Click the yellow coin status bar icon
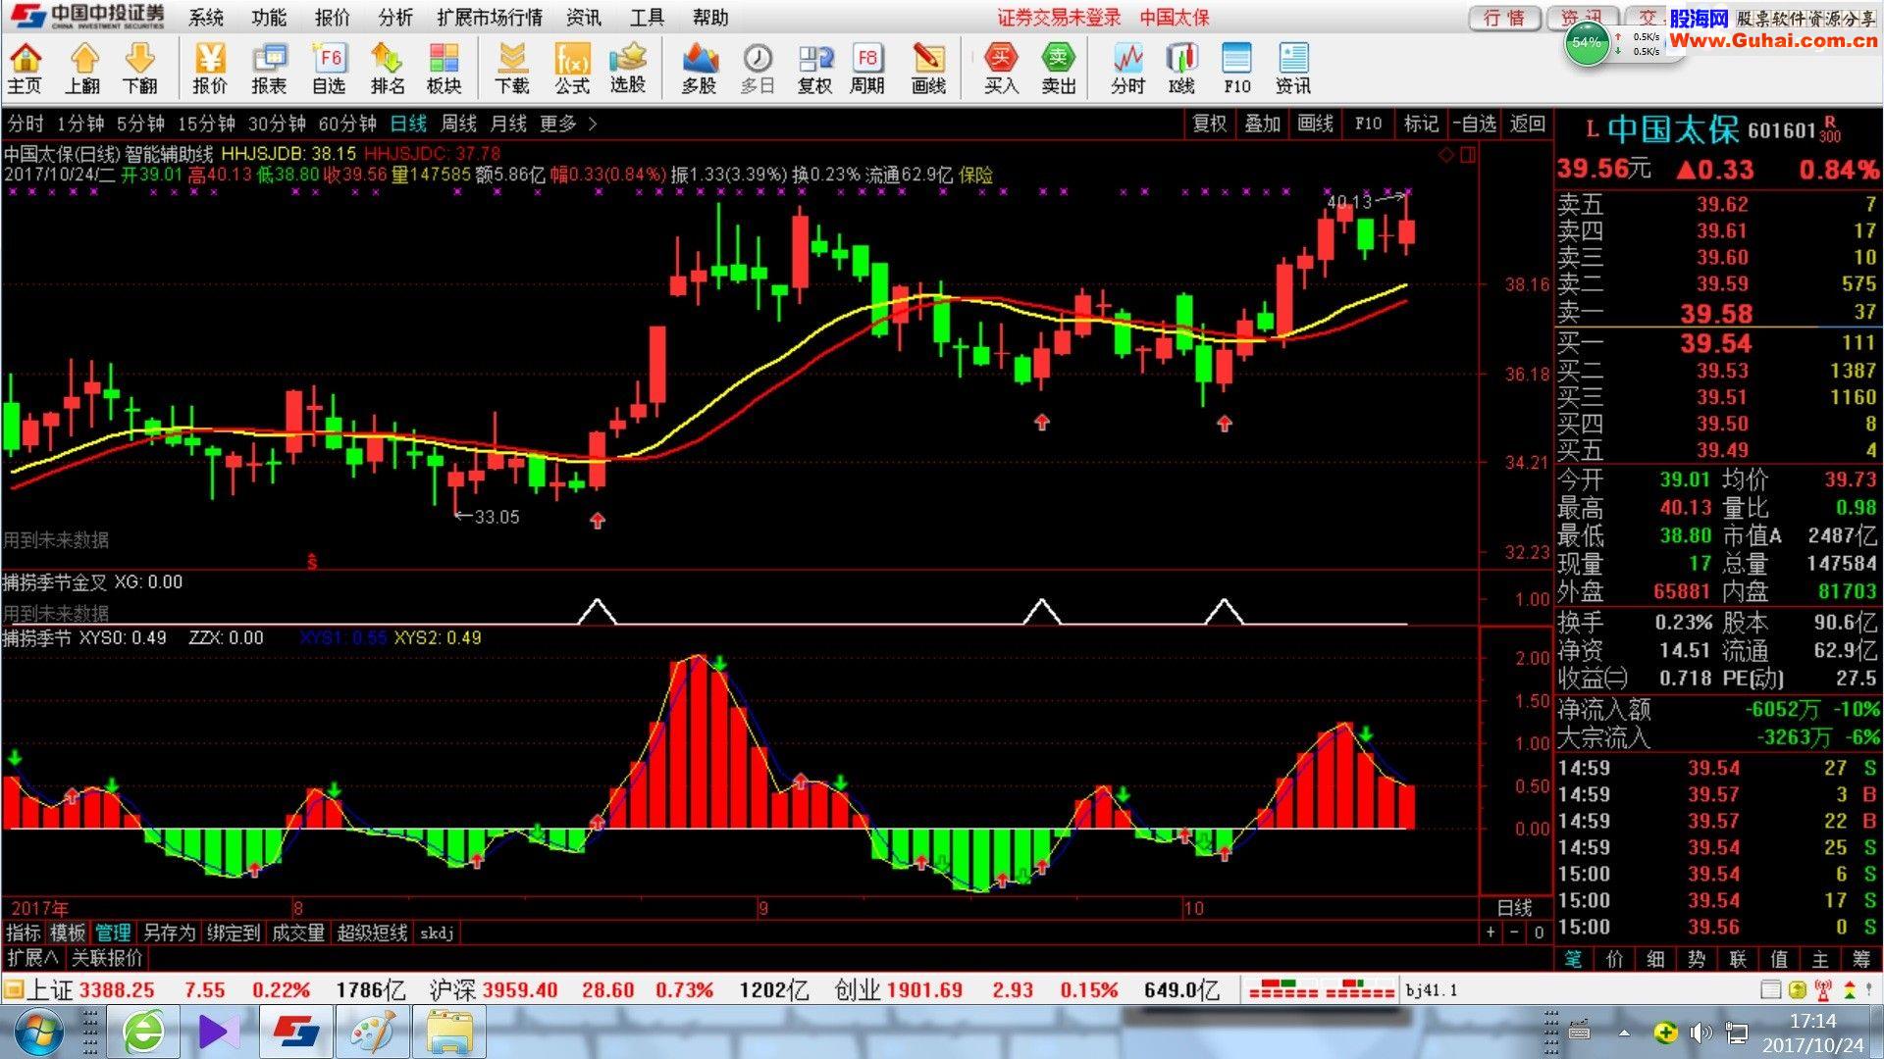This screenshot has height=1059, width=1884. tap(1797, 990)
